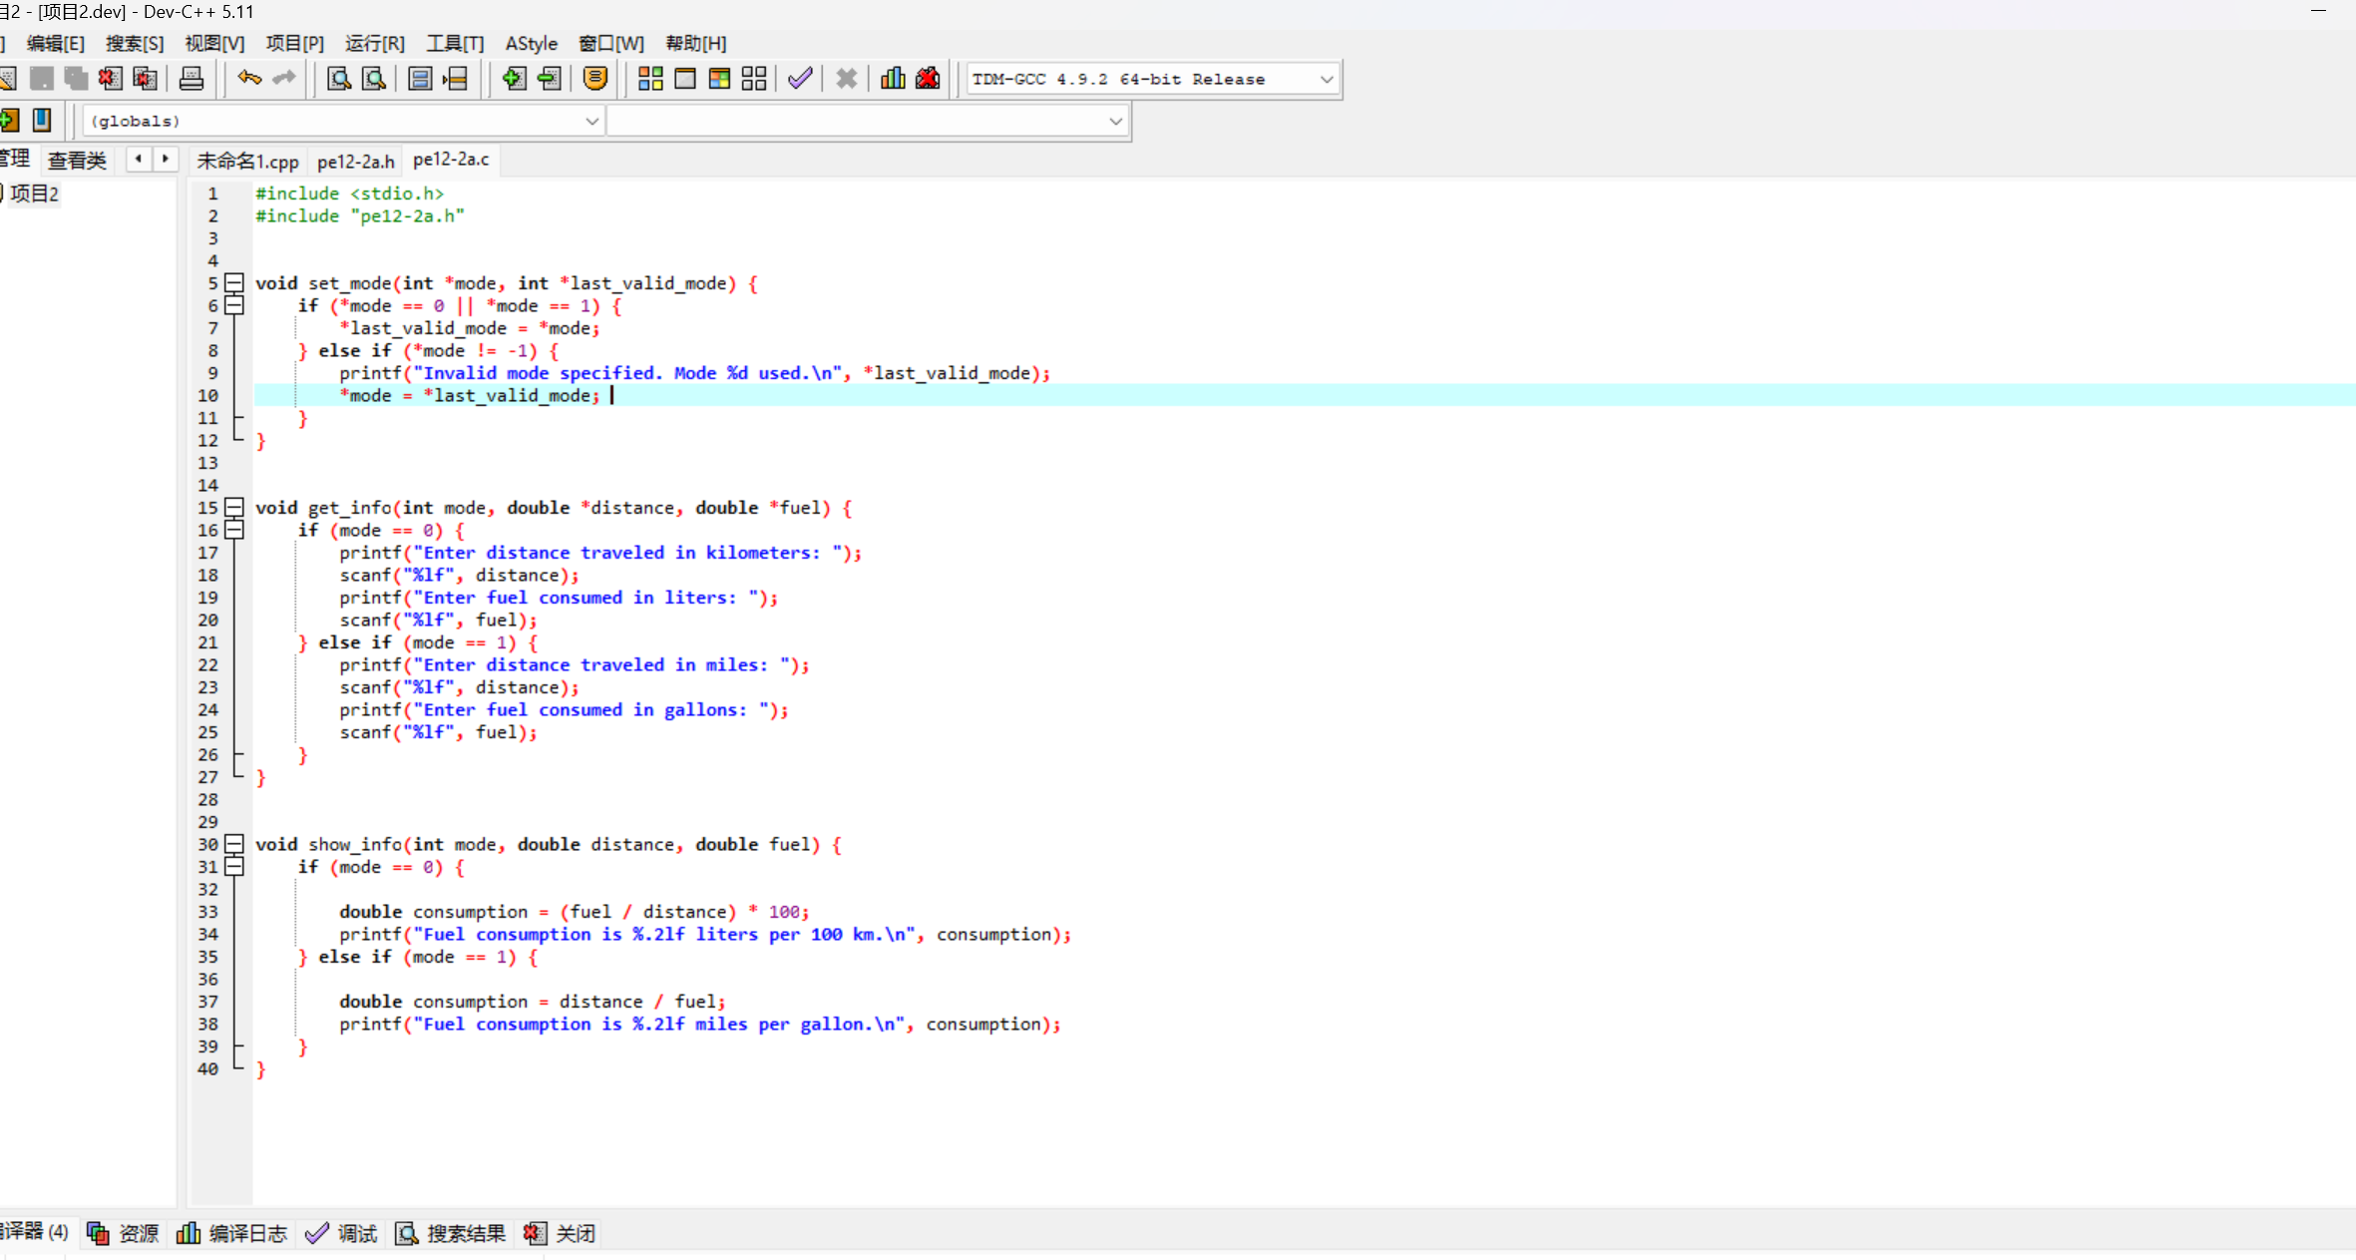2356x1260 pixels.
Task: Collapse the get_info function fold box
Action: pyautogui.click(x=234, y=508)
